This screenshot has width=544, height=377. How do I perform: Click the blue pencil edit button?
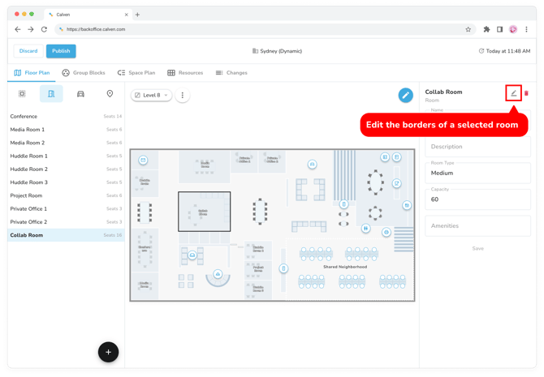(405, 96)
